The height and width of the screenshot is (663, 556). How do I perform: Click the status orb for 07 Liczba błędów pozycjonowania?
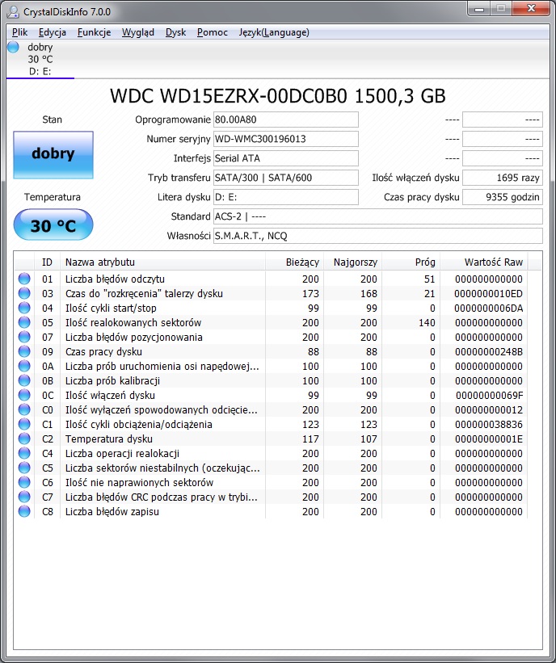coord(24,337)
